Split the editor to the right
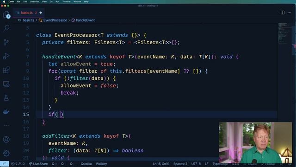Image resolution: width=296 pixels, height=167 pixels. 283,13
